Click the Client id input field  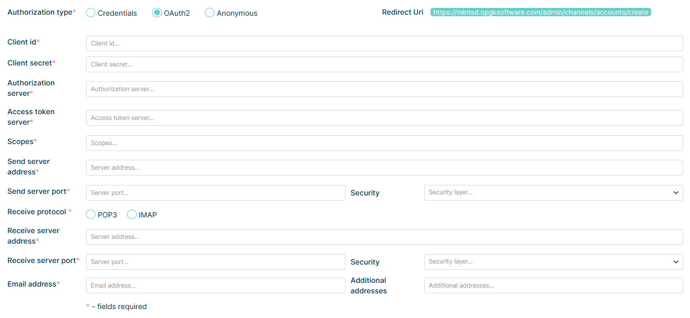384,43
